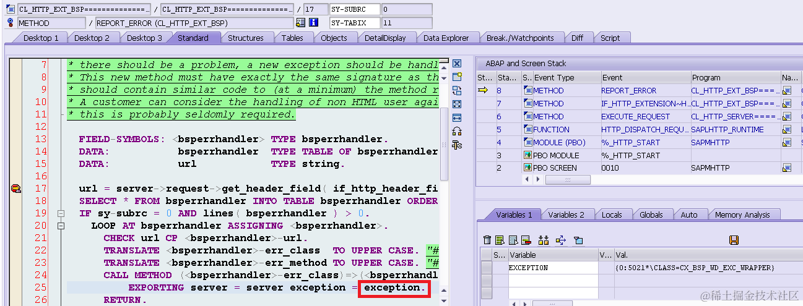Click the program icon left of CL_HTTP_EXT_BSP field

10,9
